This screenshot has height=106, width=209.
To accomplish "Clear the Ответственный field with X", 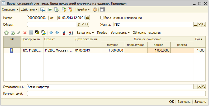I will coord(200,87).
